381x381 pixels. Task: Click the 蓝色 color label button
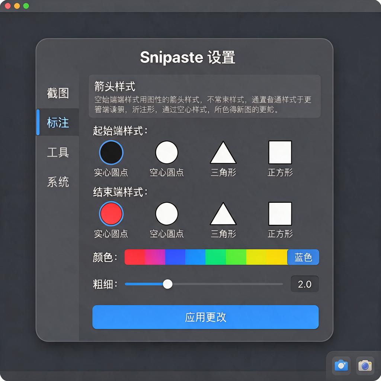click(303, 257)
